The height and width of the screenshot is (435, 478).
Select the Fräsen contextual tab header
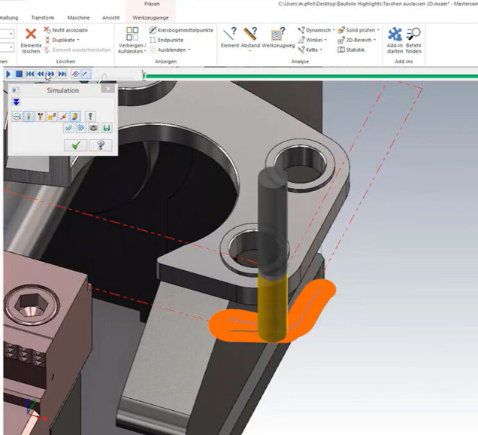[152, 4]
